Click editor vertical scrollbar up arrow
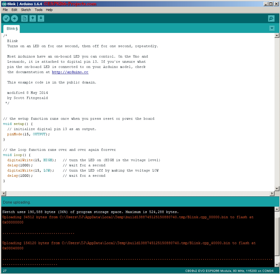Screen dimensions: 280x274 coord(277,35)
